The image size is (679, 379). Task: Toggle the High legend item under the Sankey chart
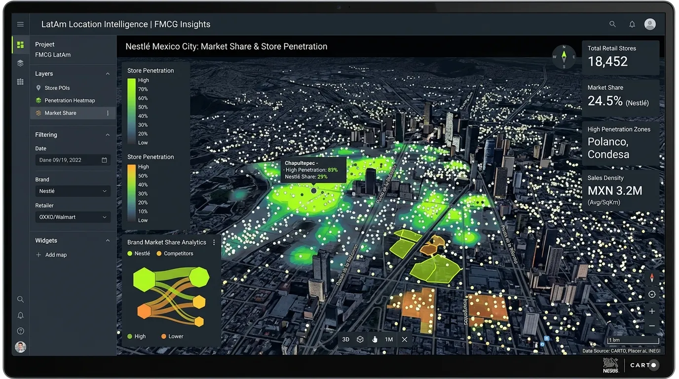coord(136,337)
